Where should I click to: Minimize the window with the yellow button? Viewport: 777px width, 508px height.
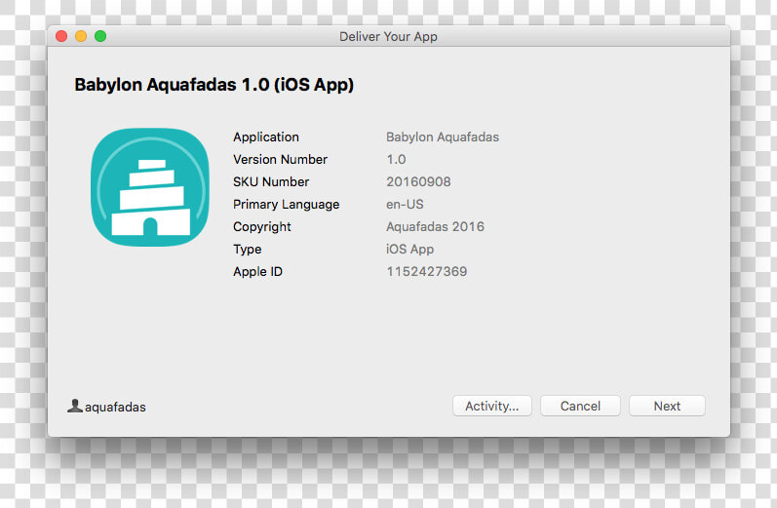point(81,36)
